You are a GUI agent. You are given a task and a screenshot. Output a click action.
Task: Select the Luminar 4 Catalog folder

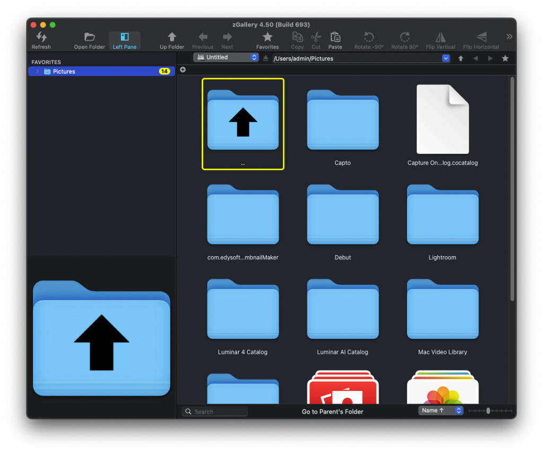243,309
